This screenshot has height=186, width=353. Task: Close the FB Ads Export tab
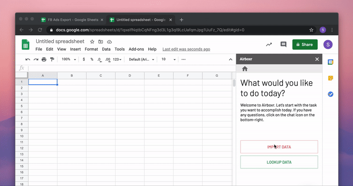coord(102,20)
